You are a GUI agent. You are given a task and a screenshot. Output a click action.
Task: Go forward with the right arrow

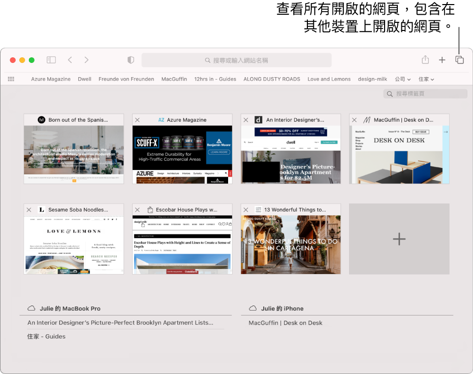click(86, 60)
